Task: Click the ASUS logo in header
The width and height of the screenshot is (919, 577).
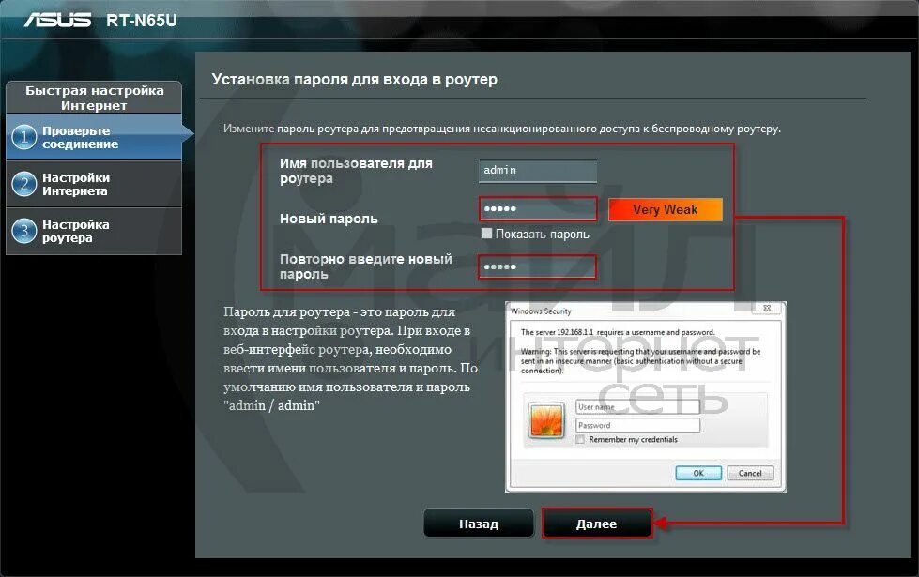Action: (57, 20)
